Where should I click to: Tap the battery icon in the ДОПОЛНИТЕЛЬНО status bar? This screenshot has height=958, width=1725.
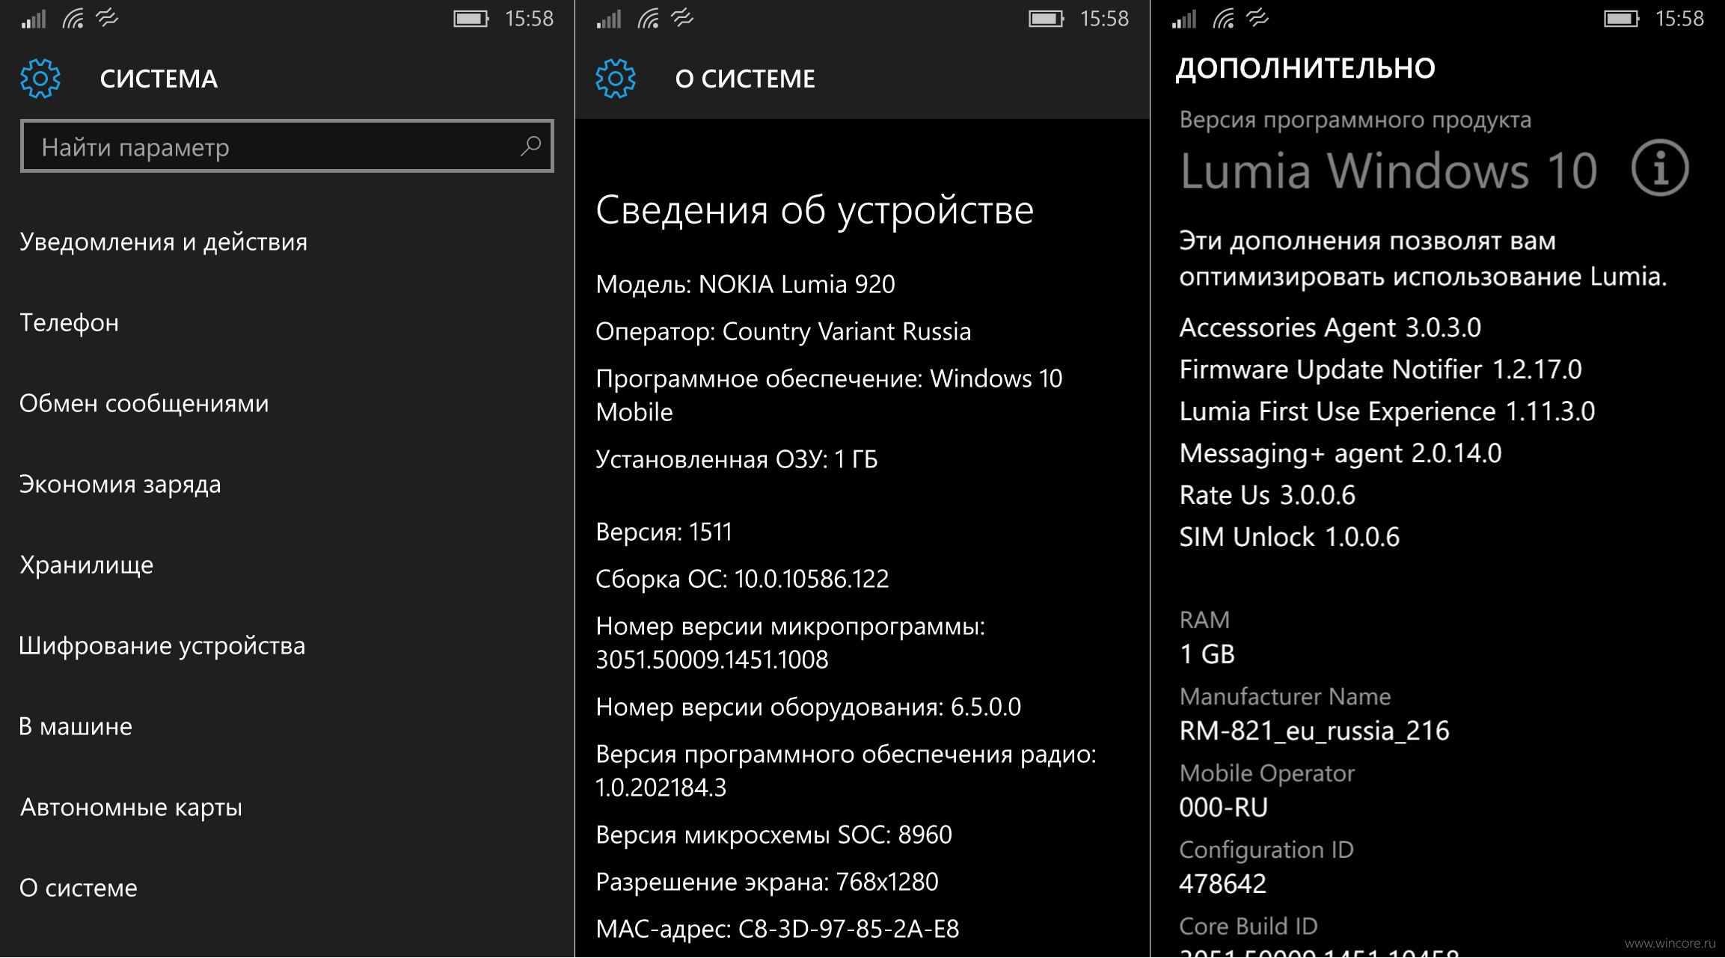coord(1622,19)
